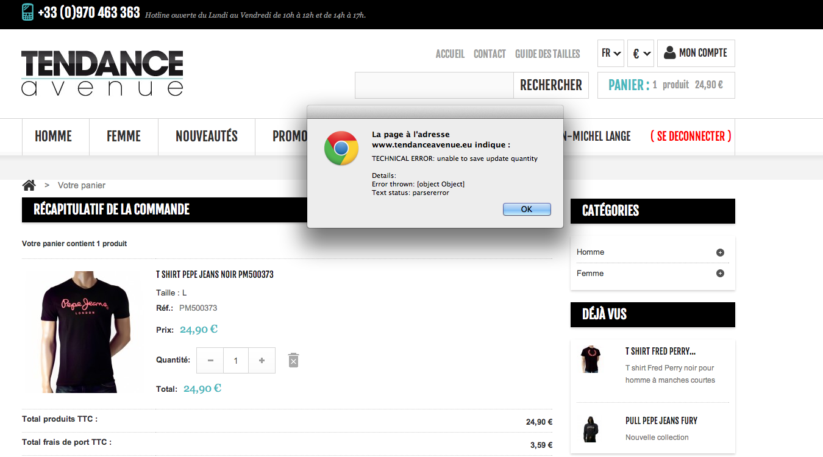Click the search input field
The image size is (823, 457).
pyautogui.click(x=435, y=85)
